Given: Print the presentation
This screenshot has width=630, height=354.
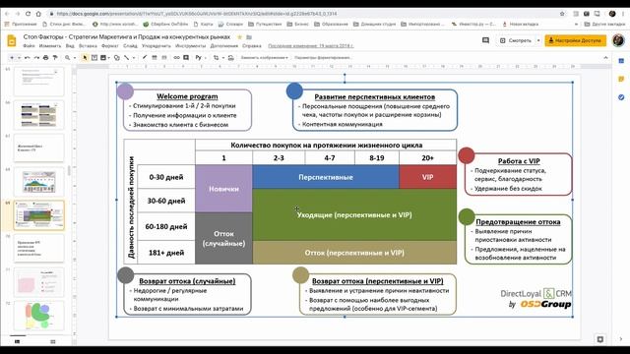Looking at the screenshot, I should tap(46, 58).
